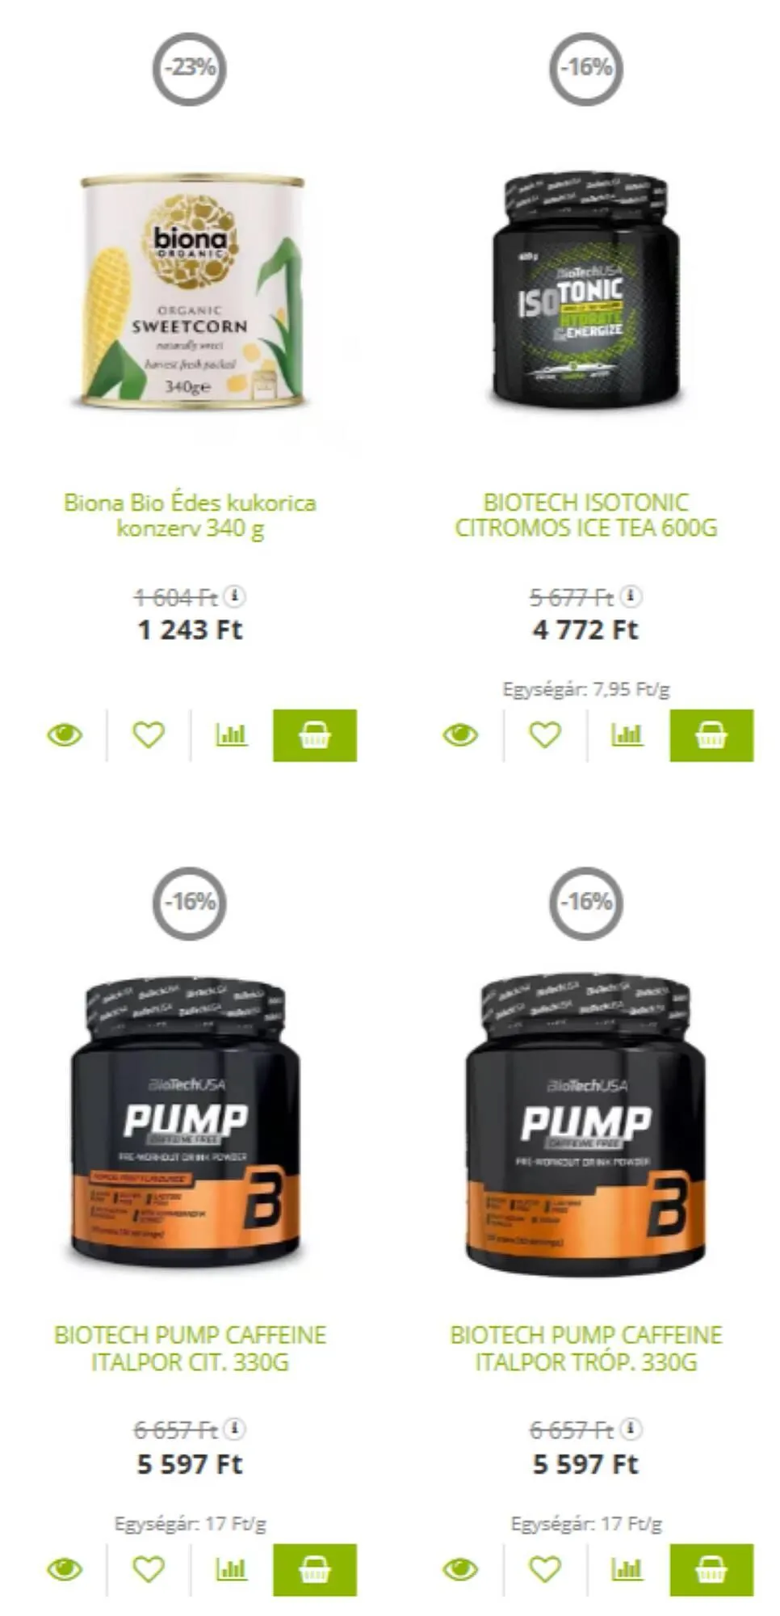Add Biona sweetcorn to cart
The width and height of the screenshot is (780, 1616).
pos(315,735)
